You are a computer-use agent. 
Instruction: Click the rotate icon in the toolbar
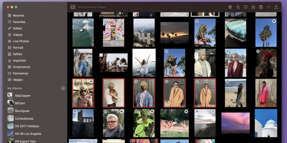click(238, 7)
